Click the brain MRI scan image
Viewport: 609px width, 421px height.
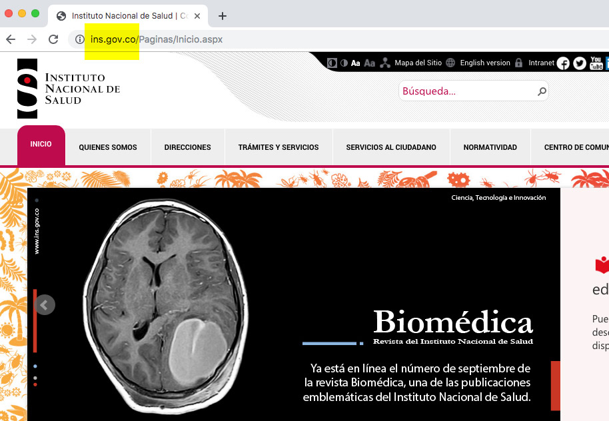coord(166,305)
